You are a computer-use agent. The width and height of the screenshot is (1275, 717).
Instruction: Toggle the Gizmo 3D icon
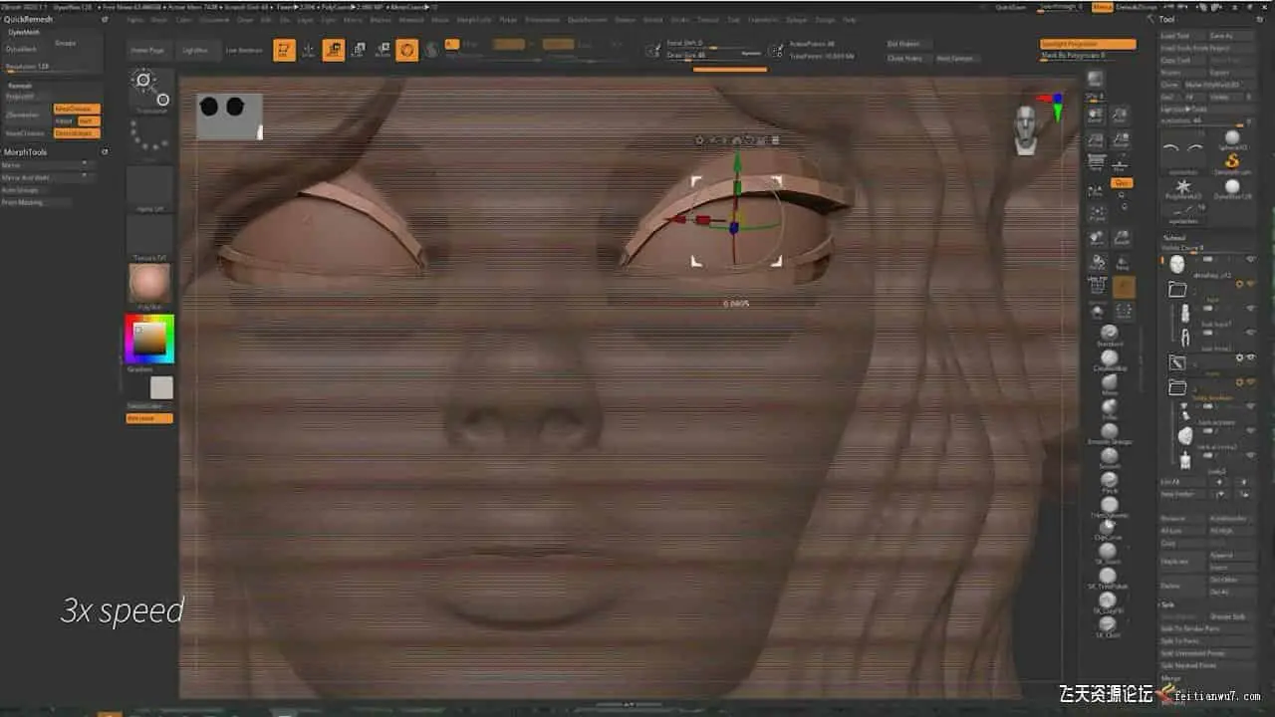pos(407,50)
